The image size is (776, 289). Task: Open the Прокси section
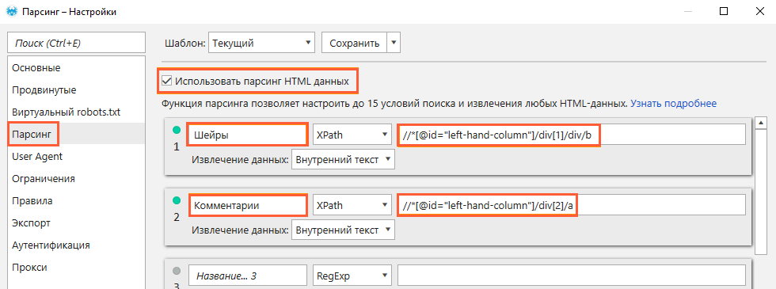click(x=76, y=268)
